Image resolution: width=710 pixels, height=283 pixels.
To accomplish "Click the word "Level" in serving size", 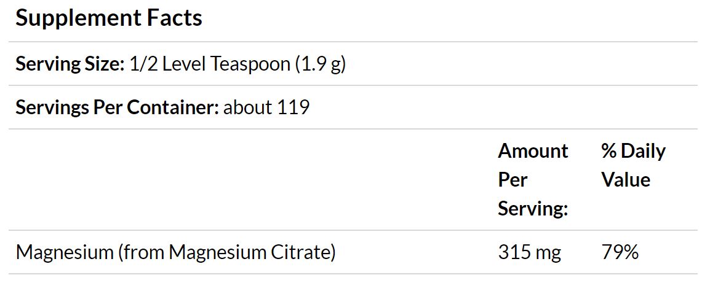I will pyautogui.click(x=185, y=64).
